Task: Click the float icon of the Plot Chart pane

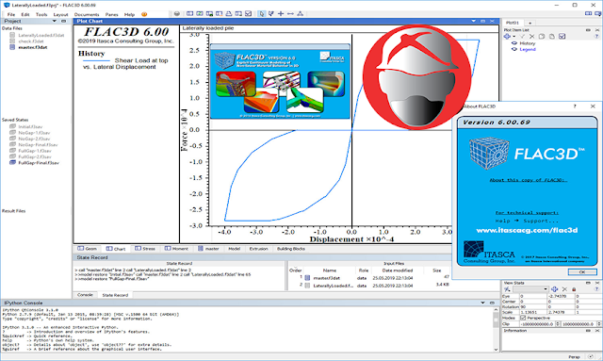Action: (483, 21)
